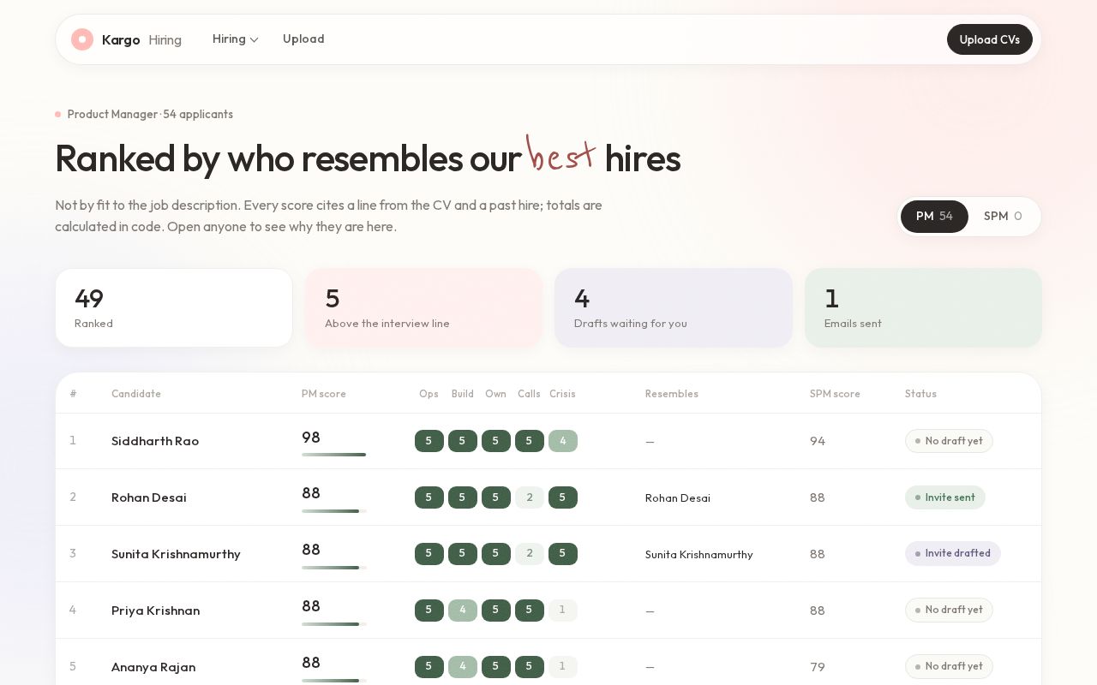Open candidate Siddharth Rao

pyautogui.click(x=155, y=441)
